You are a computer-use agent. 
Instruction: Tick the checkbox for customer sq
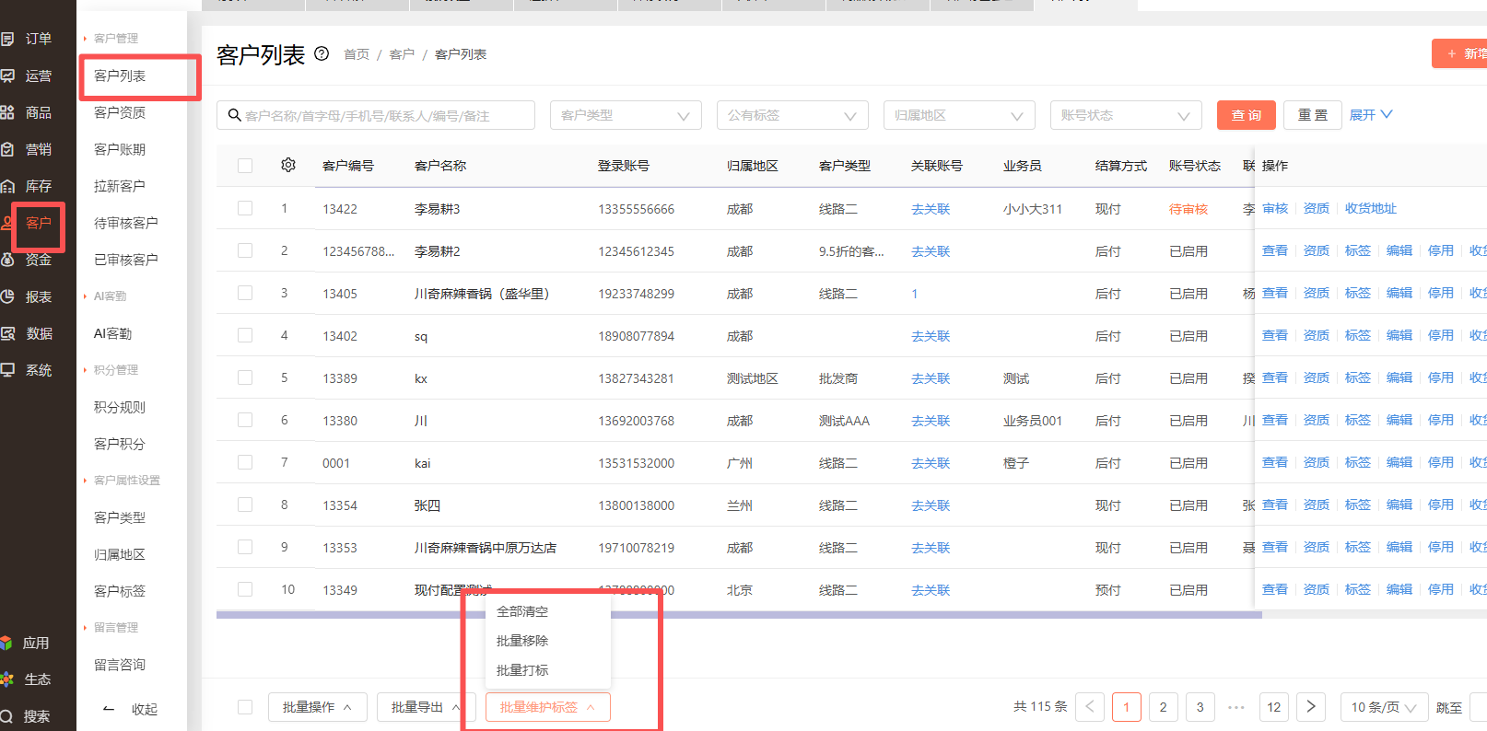click(x=245, y=335)
